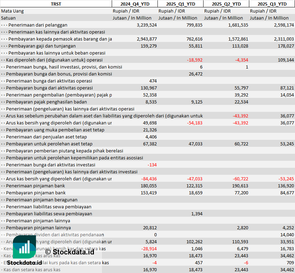Click the value 67,382
The image size is (295, 273).
[x=150, y=144]
